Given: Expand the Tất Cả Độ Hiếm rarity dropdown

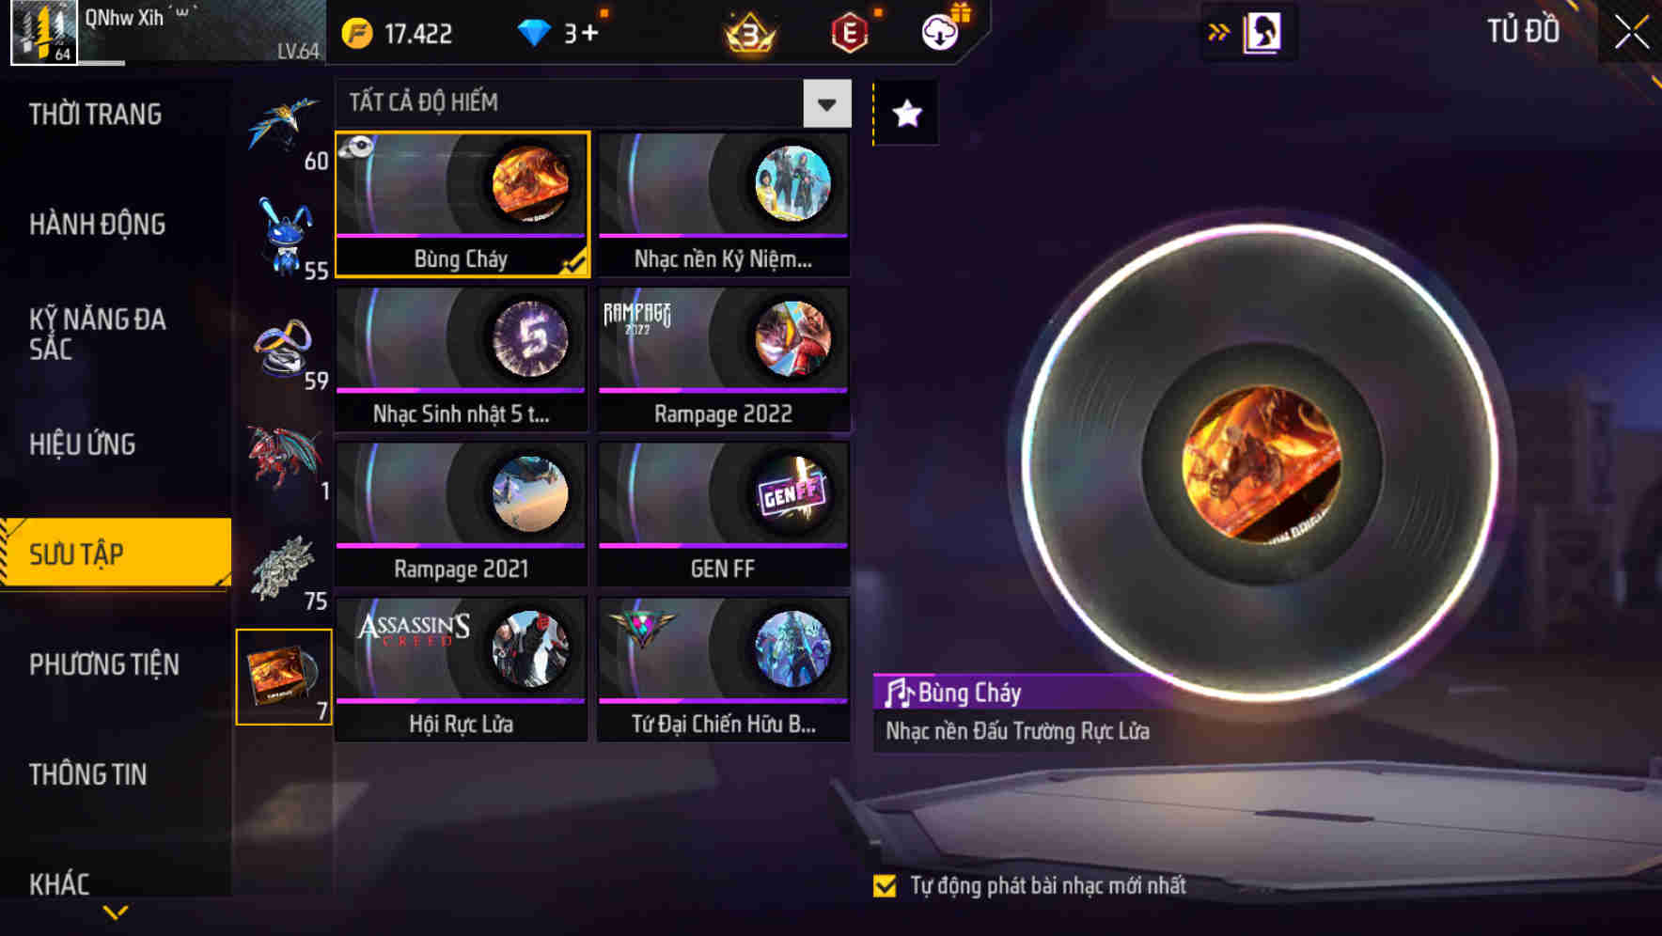Looking at the screenshot, I should pyautogui.click(x=826, y=103).
